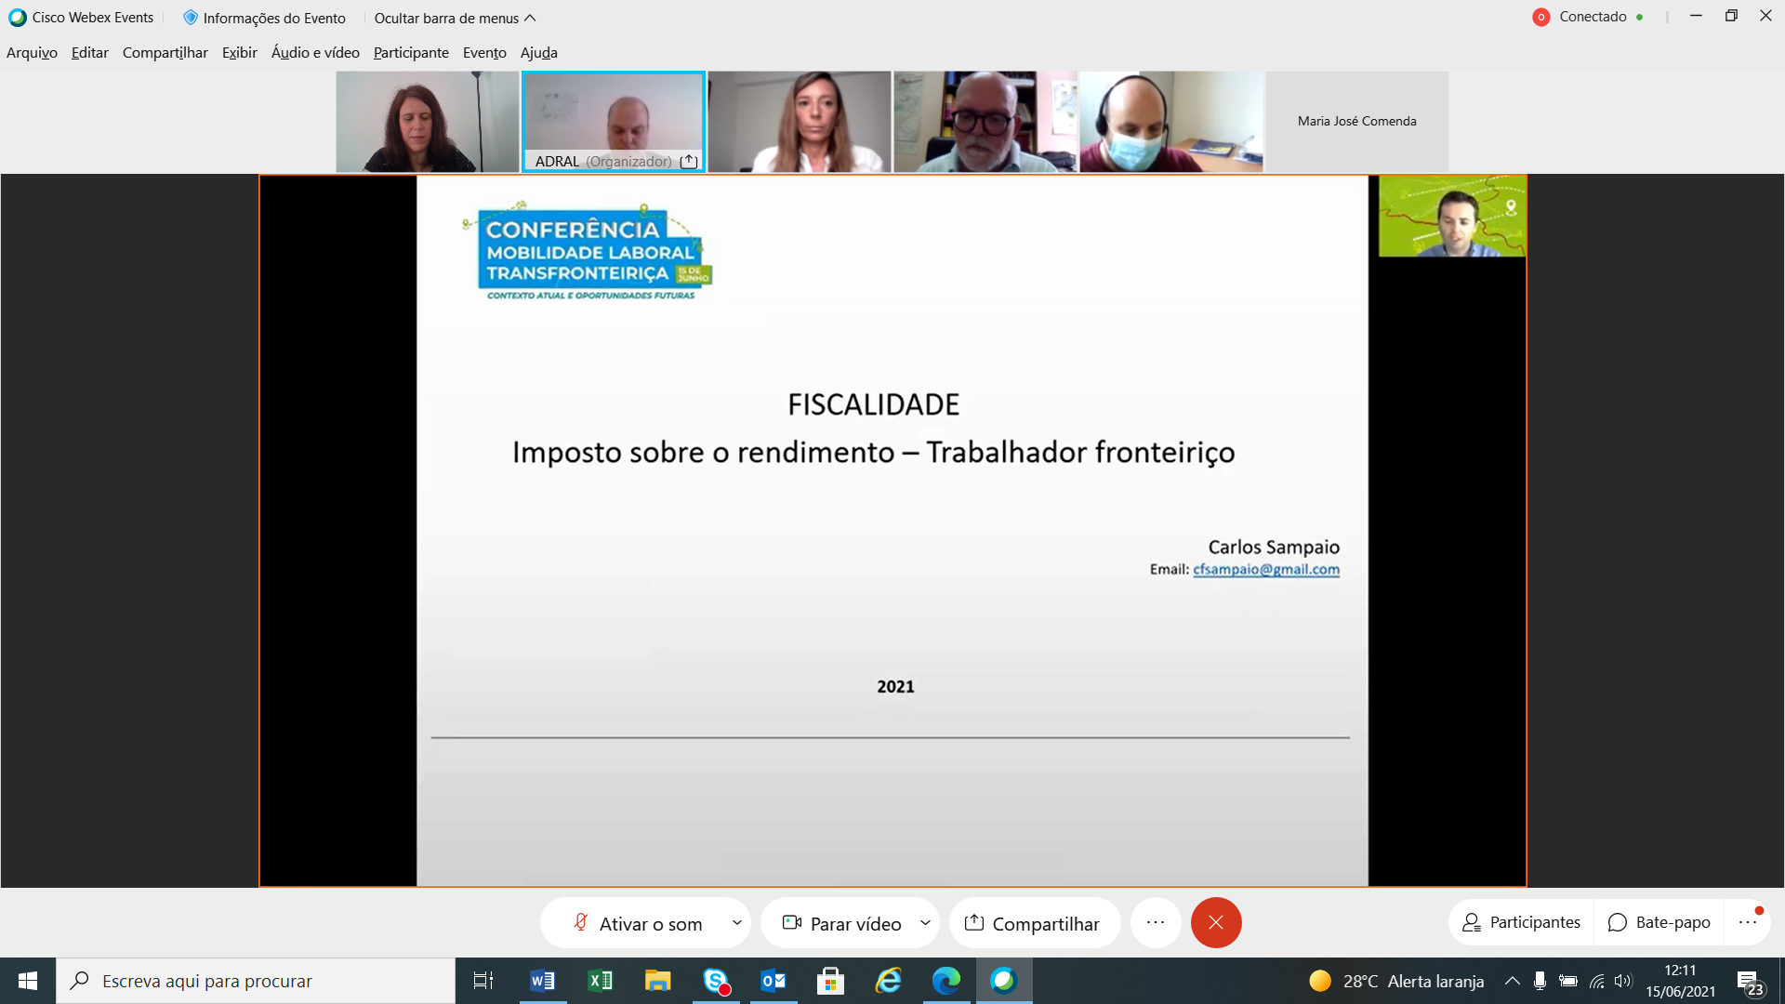This screenshot has width=1785, height=1004.
Task: Click the red leave event button
Action: (1215, 922)
